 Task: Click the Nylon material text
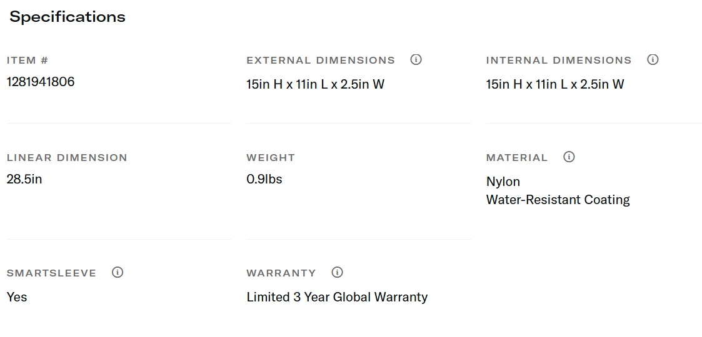click(503, 182)
